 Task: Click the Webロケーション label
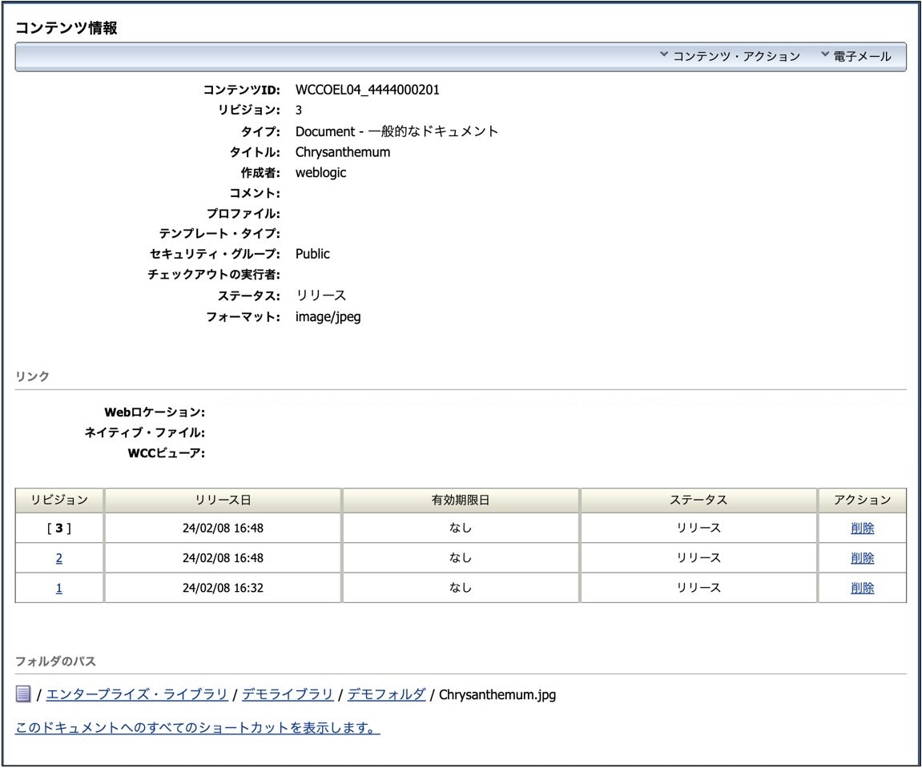(155, 412)
